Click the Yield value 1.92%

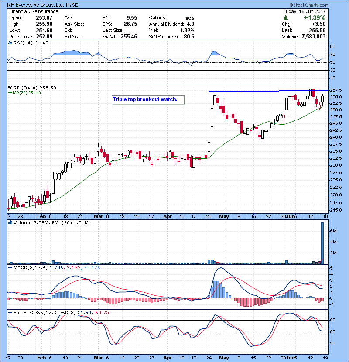click(x=187, y=31)
